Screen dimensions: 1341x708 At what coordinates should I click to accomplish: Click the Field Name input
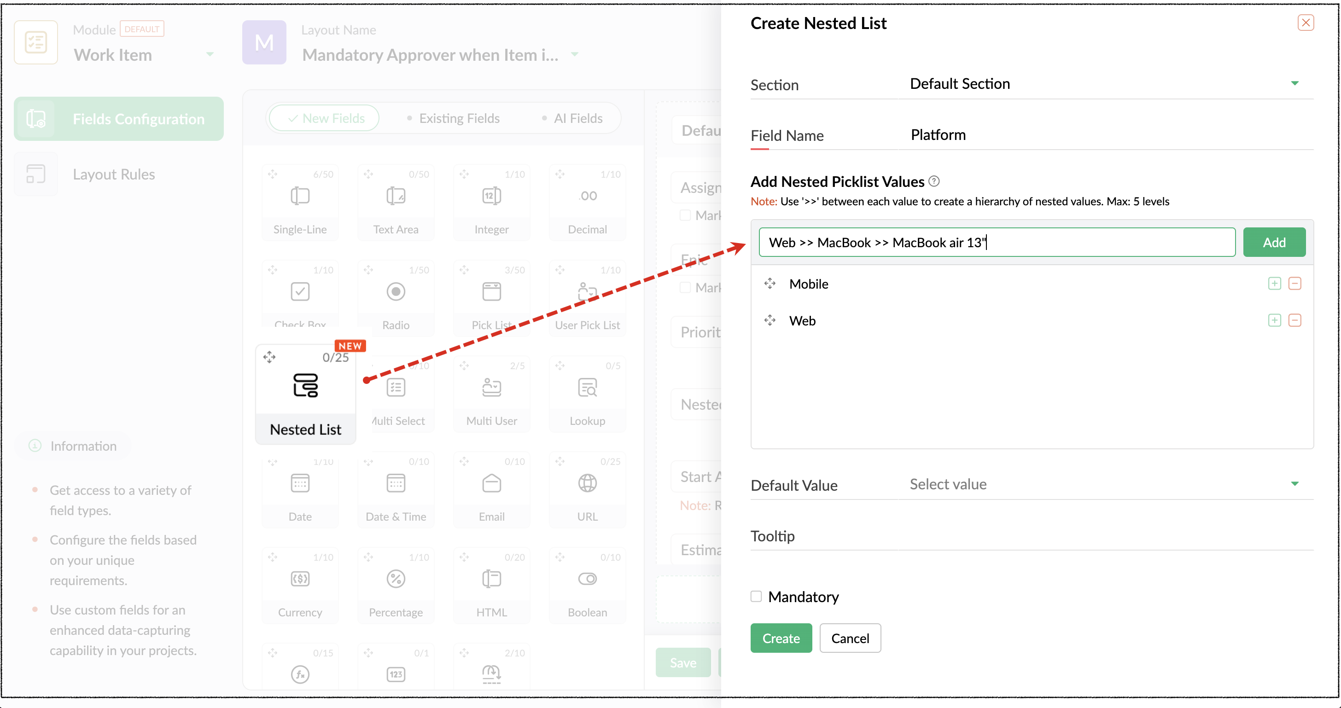click(1104, 135)
